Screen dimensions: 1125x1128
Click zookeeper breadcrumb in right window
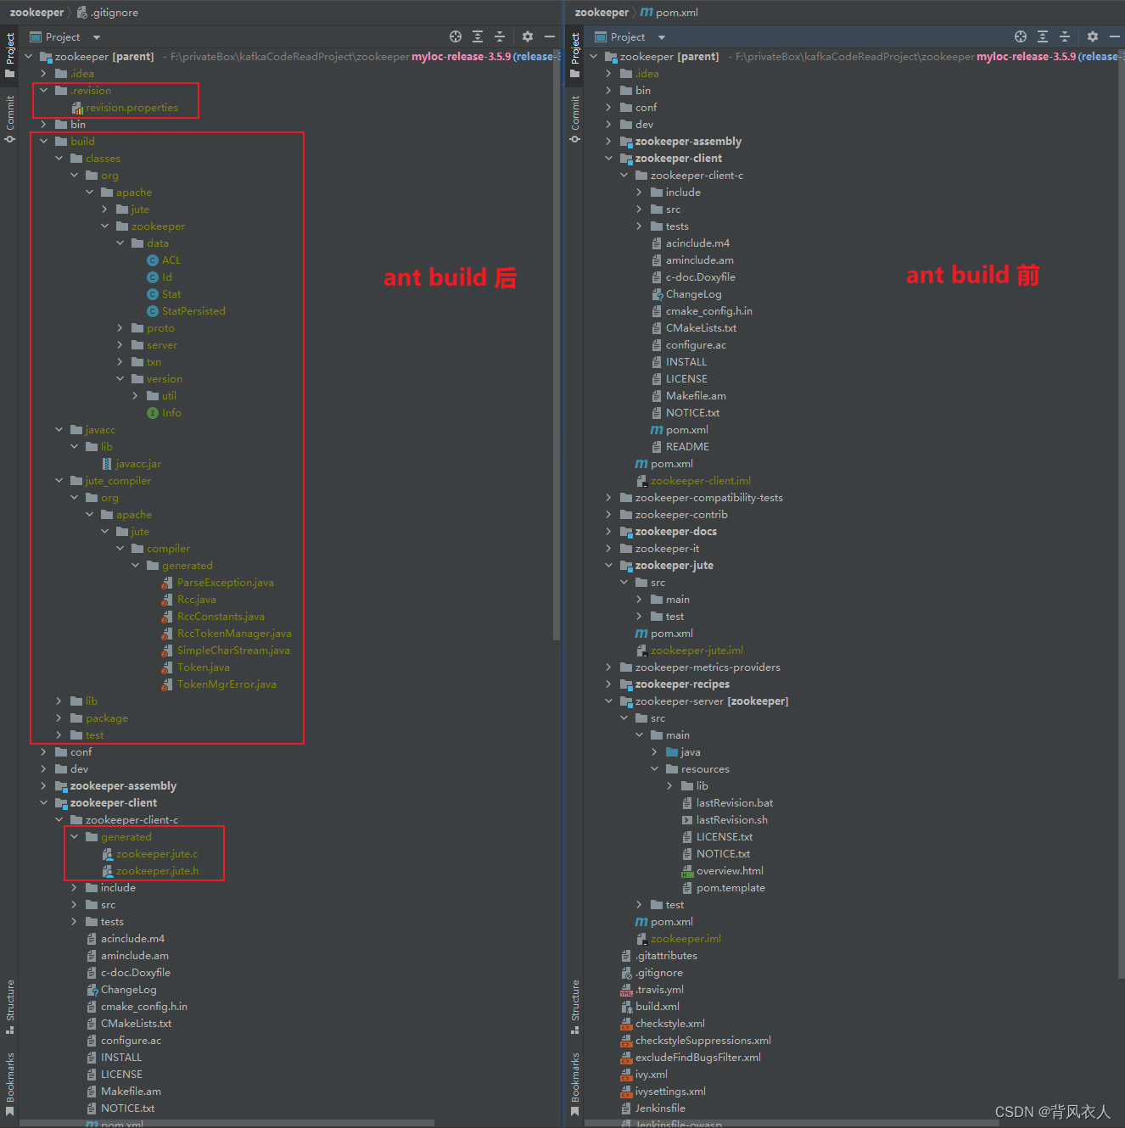coord(602,13)
